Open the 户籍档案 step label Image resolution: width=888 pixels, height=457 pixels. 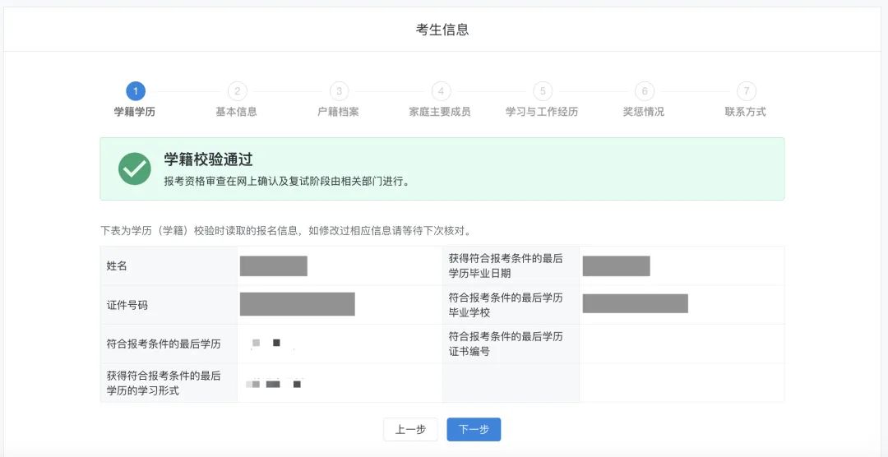(x=338, y=112)
